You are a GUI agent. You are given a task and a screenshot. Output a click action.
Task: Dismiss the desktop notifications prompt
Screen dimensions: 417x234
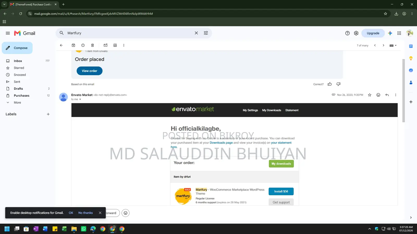(100, 213)
